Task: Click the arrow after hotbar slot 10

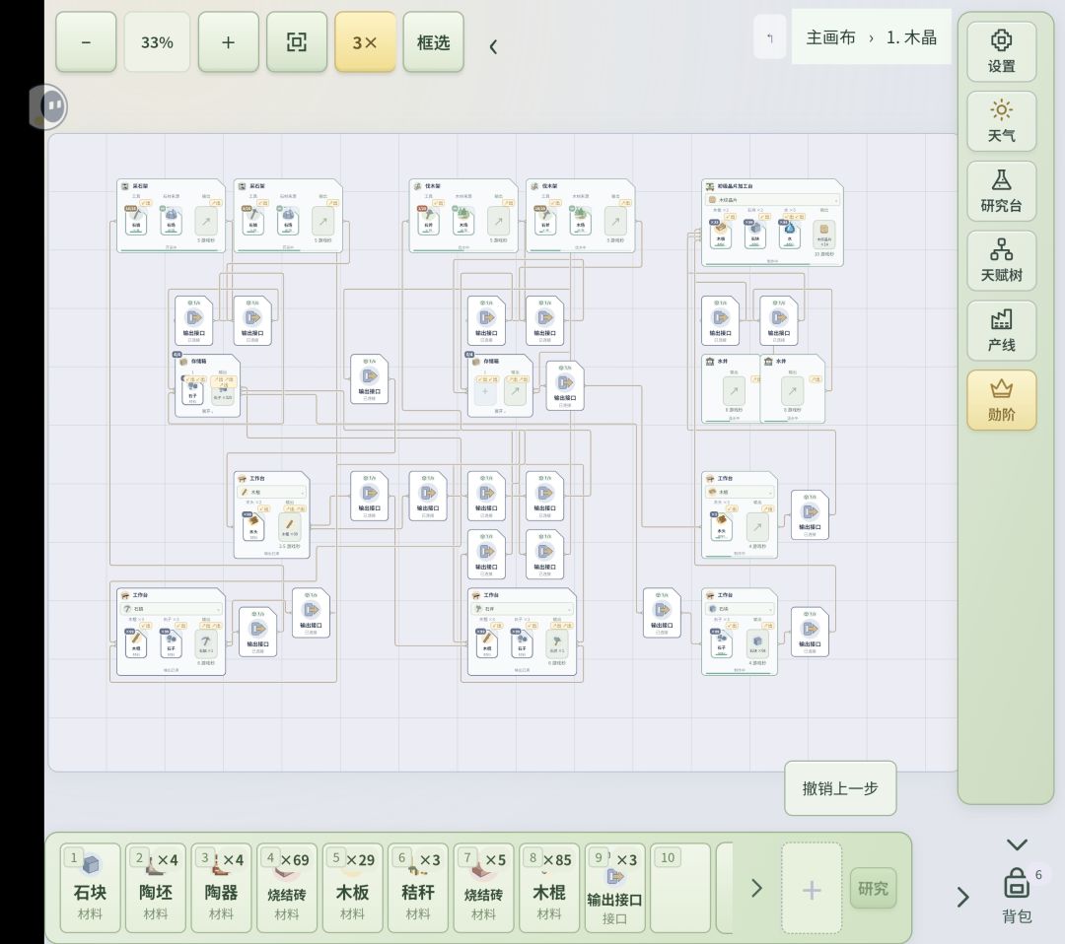Action: 756,888
